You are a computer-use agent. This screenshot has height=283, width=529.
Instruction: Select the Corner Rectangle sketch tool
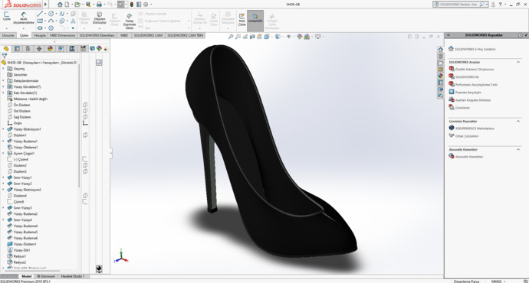pyautogui.click(x=40, y=21)
